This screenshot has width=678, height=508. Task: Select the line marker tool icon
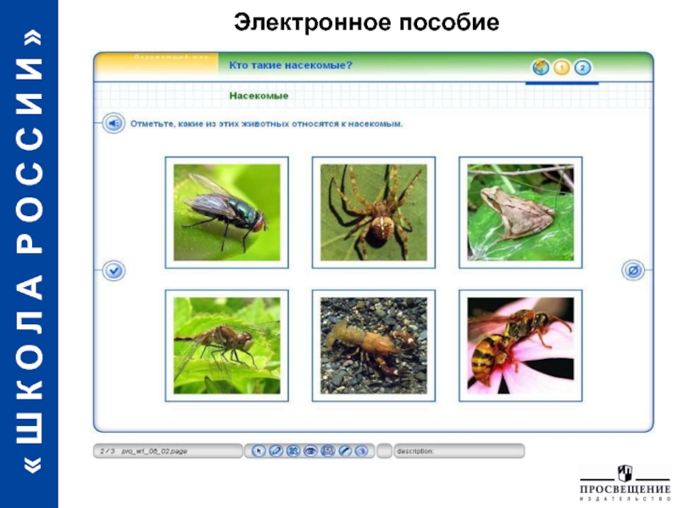(345, 451)
